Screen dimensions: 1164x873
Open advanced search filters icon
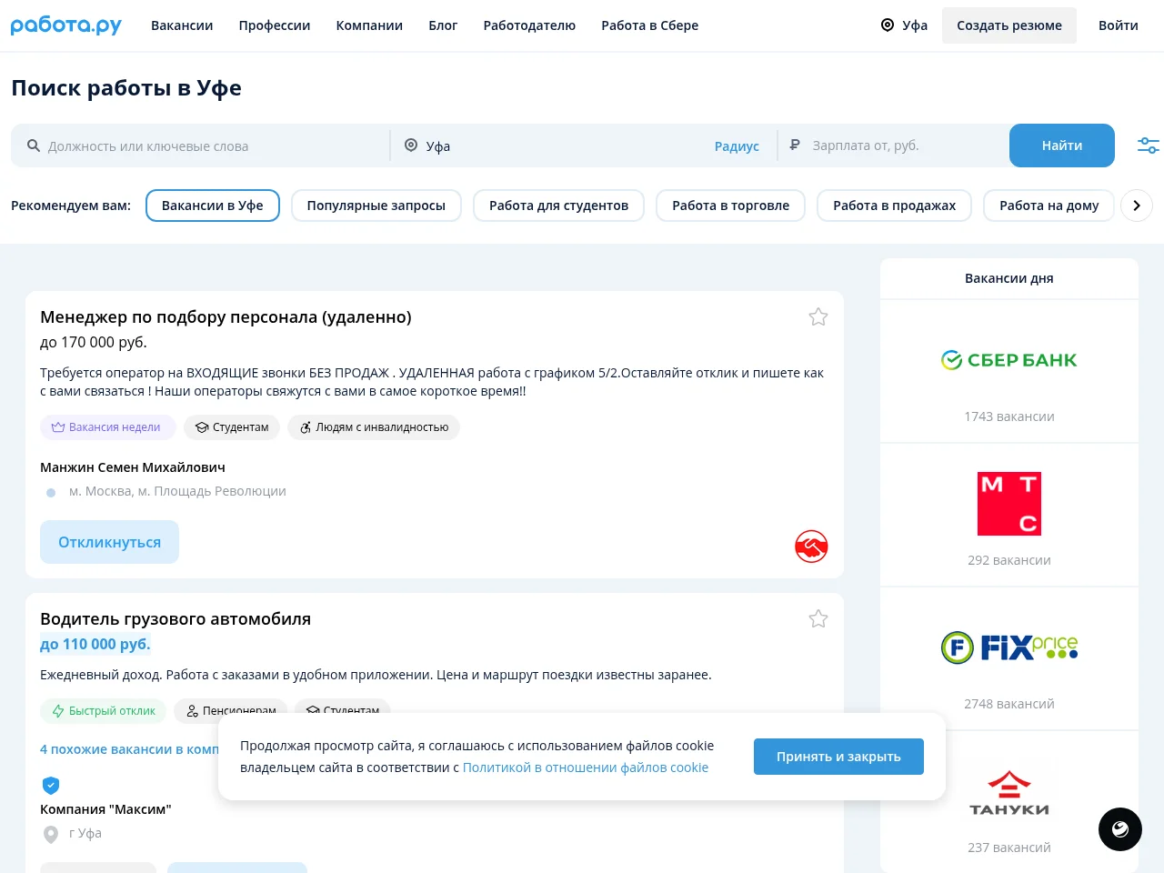(x=1149, y=145)
